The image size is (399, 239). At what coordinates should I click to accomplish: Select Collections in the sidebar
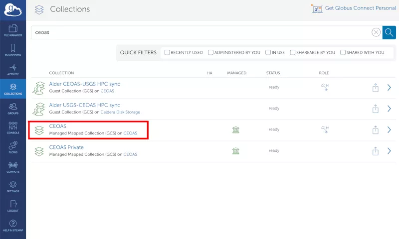[13, 89]
